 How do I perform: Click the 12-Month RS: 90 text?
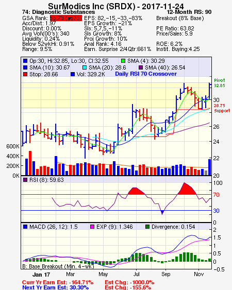tap(189, 12)
